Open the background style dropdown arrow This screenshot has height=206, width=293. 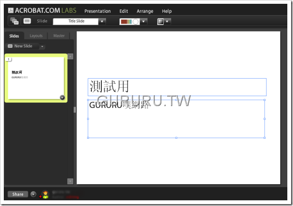tap(167, 21)
